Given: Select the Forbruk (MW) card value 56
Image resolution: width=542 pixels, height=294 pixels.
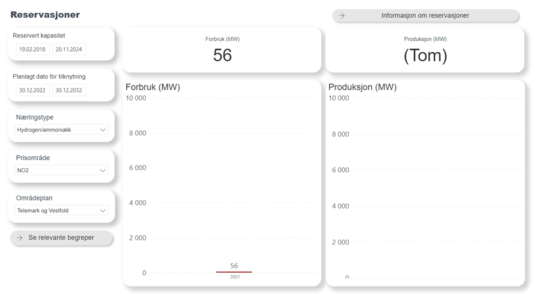Looking at the screenshot, I should pyautogui.click(x=222, y=55).
